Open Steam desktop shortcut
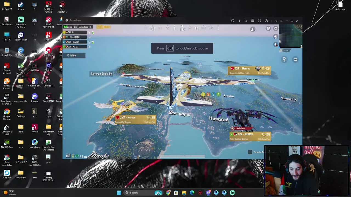This screenshot has height=197, width=351. (x=21, y=7)
